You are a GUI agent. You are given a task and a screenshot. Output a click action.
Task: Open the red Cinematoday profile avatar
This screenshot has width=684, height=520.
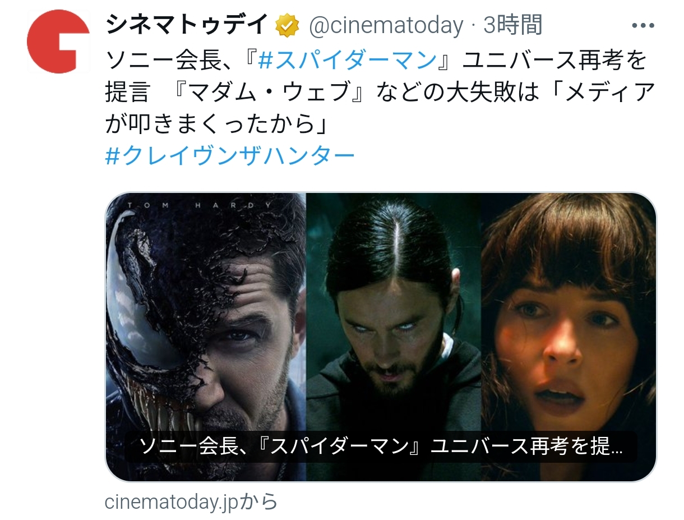[58, 42]
